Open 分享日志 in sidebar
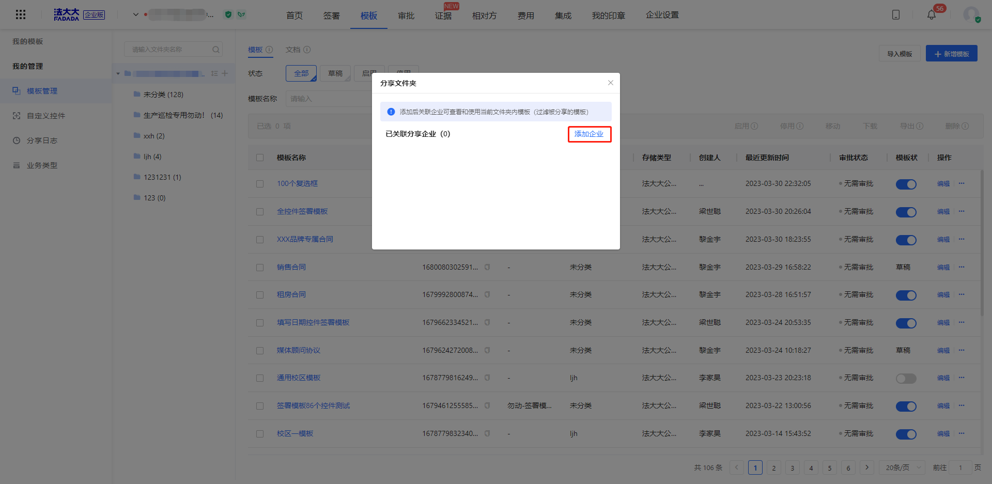 [x=56, y=140]
